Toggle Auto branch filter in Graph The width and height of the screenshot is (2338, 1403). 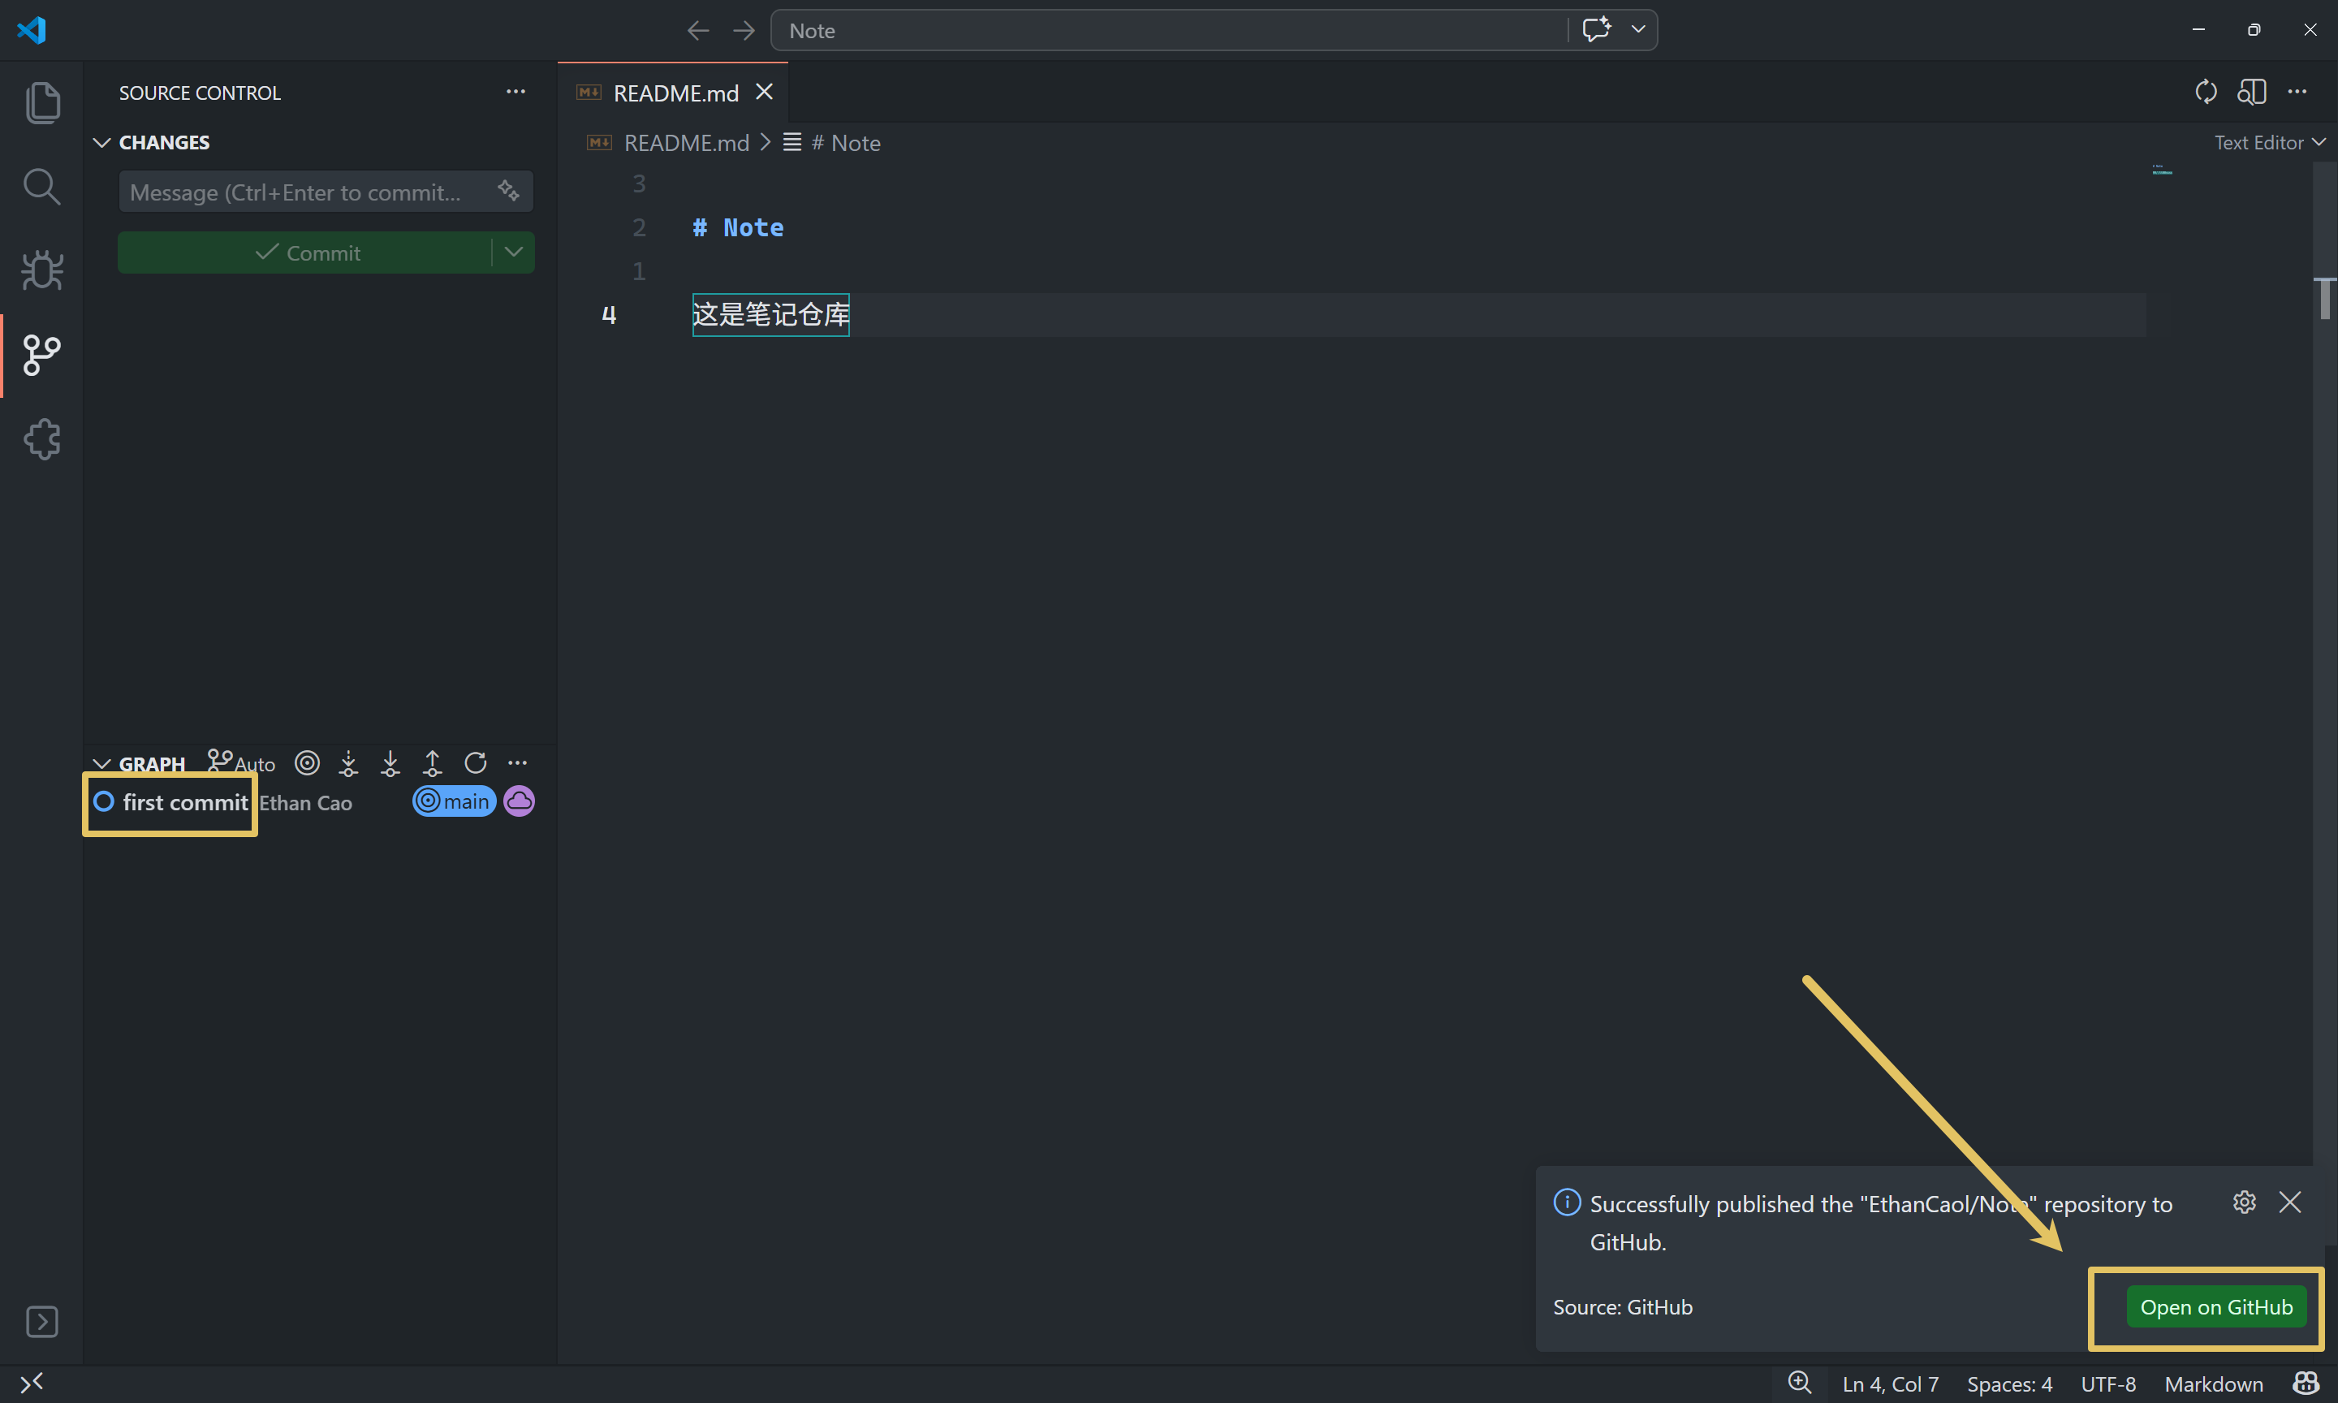click(242, 763)
